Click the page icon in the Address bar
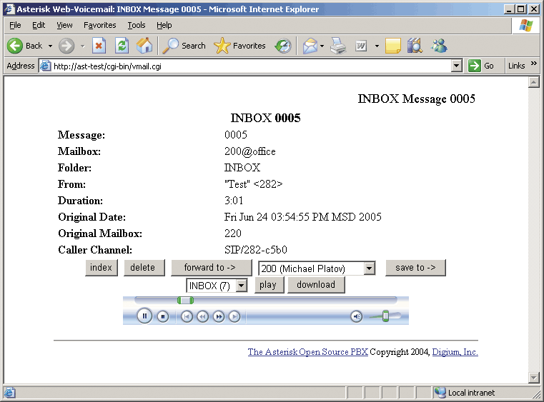 click(45, 66)
